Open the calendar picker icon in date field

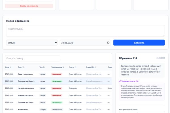(x=108, y=43)
